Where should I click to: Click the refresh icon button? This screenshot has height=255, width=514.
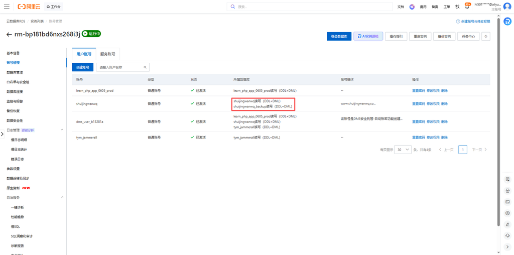pos(486,36)
